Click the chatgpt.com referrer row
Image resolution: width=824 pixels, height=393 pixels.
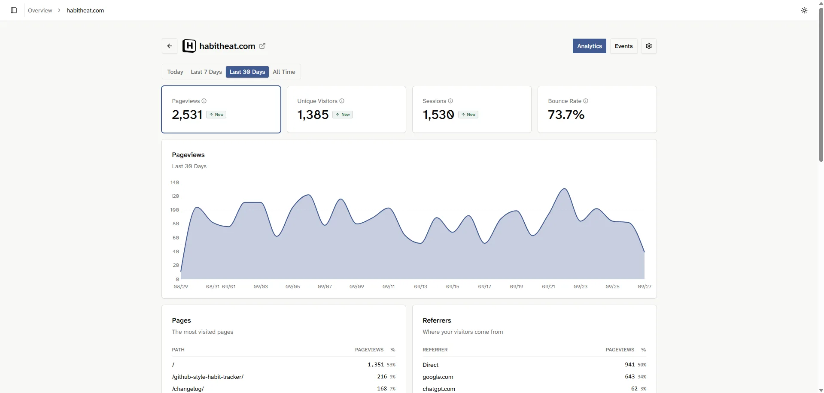(534, 389)
